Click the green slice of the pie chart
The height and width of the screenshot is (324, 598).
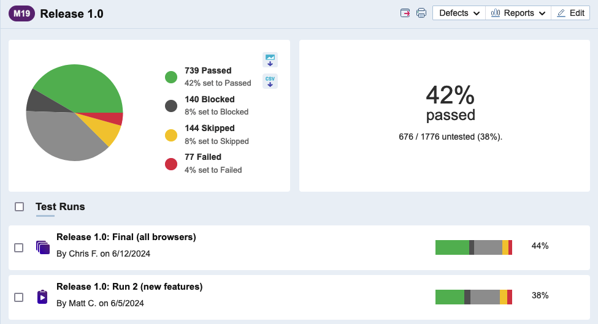coord(80,86)
